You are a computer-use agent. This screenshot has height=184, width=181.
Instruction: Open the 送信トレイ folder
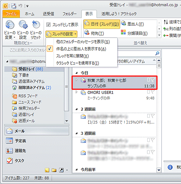(x=26, y=114)
